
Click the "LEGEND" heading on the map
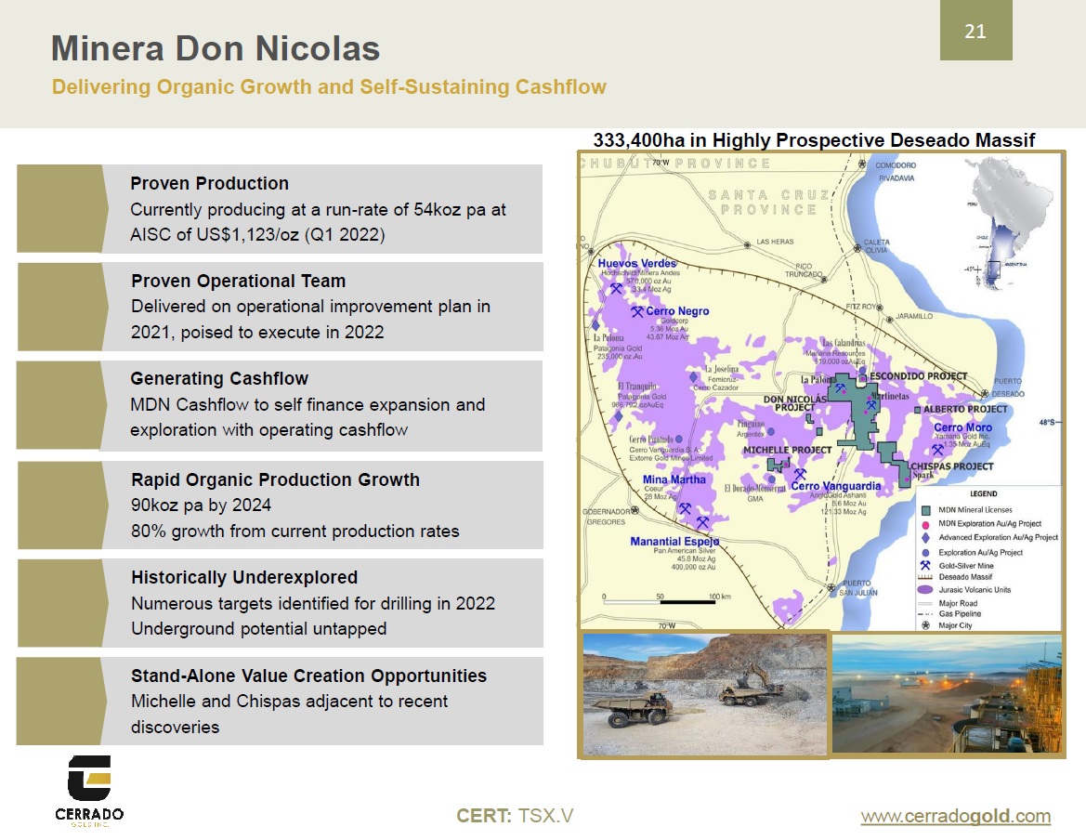pos(984,493)
